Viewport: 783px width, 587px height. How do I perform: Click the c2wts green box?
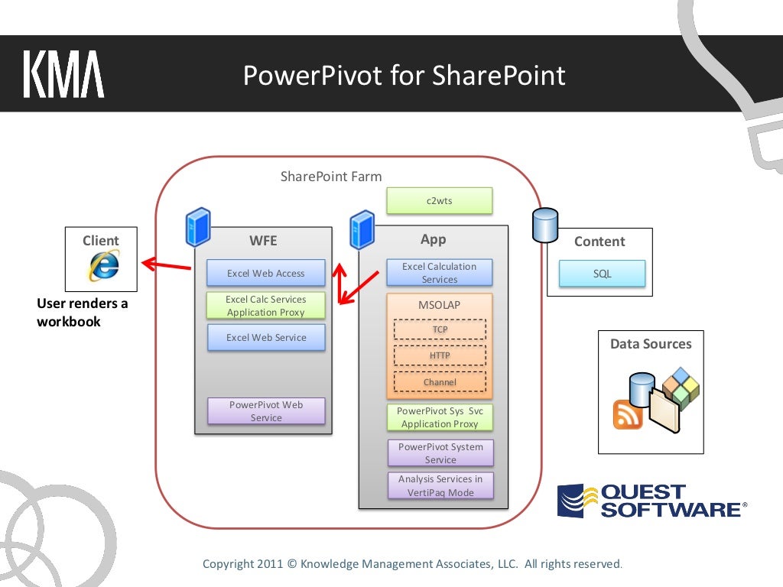pos(440,201)
